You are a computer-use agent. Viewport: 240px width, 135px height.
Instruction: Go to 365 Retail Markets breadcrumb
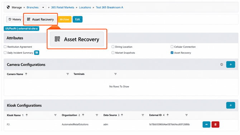(x=63, y=8)
